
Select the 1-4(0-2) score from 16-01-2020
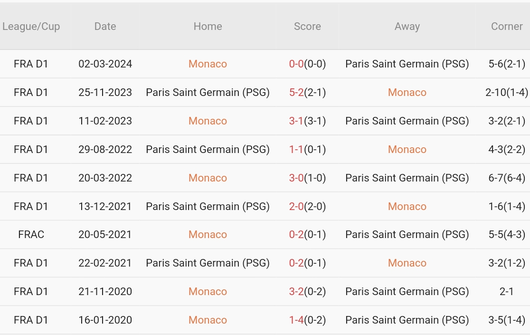(x=307, y=320)
